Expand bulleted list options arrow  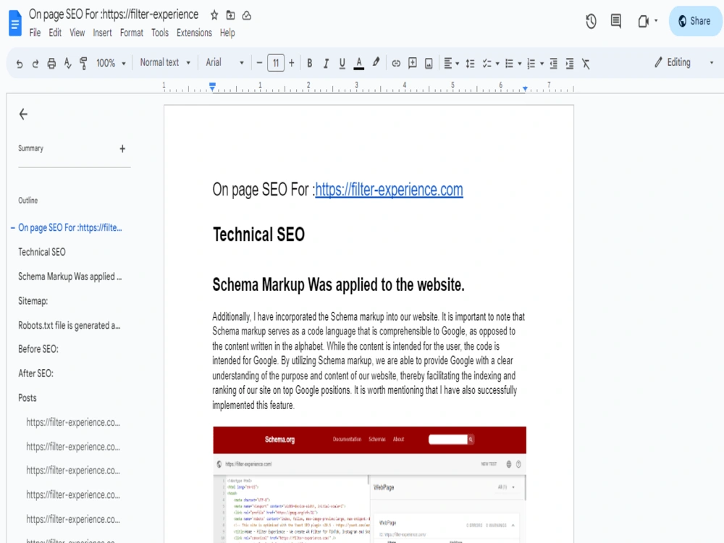click(x=519, y=64)
